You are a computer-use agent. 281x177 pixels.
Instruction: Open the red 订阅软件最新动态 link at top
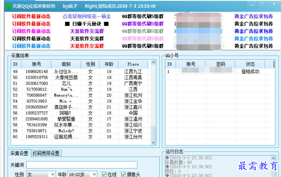click(x=31, y=17)
